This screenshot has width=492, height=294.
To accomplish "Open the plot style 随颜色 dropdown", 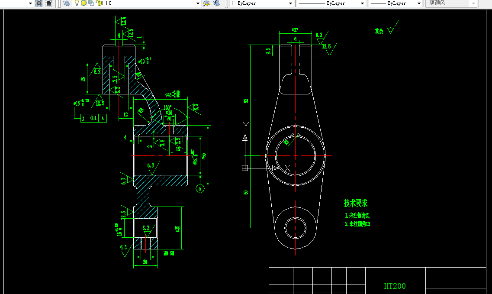I will pos(474,3).
